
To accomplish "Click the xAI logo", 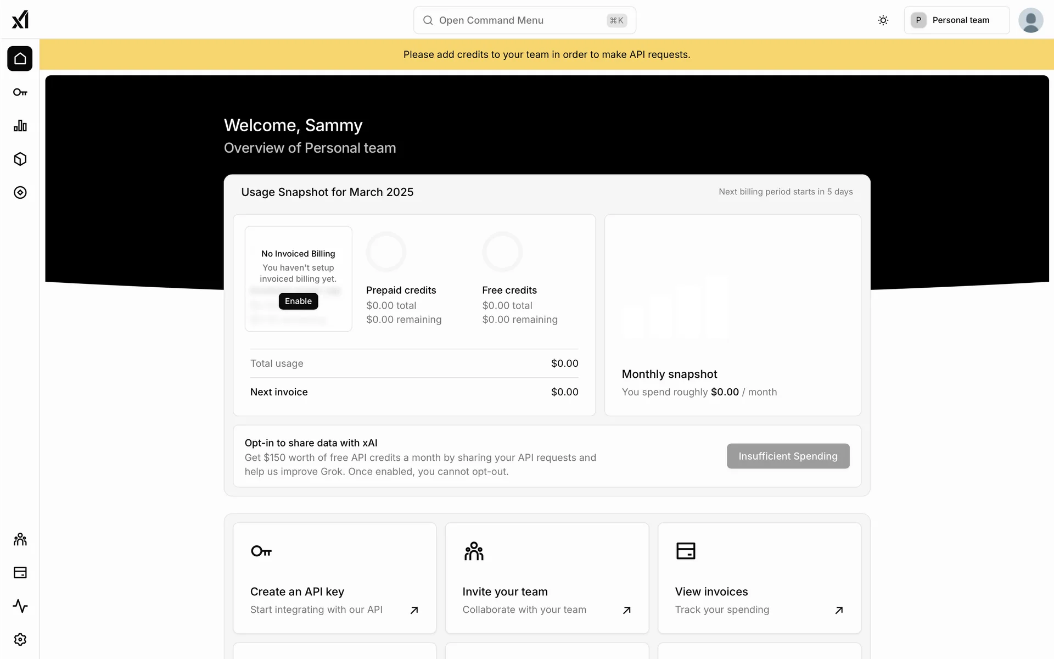I will click(20, 20).
